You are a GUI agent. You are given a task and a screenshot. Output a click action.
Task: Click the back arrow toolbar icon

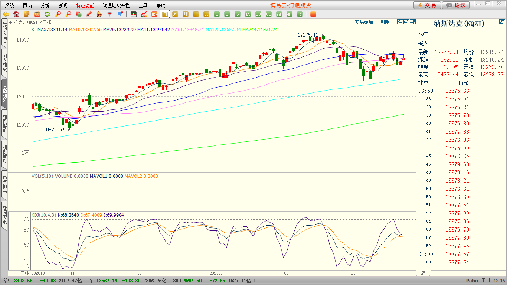point(6,14)
